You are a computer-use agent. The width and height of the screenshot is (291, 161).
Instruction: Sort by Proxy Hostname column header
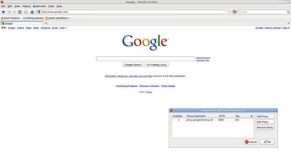(x=201, y=116)
